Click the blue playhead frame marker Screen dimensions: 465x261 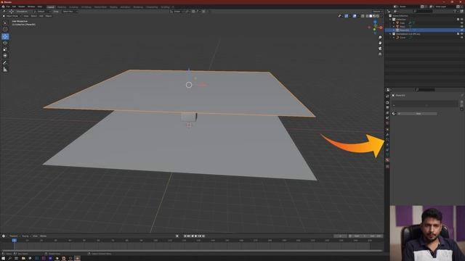coord(14,240)
